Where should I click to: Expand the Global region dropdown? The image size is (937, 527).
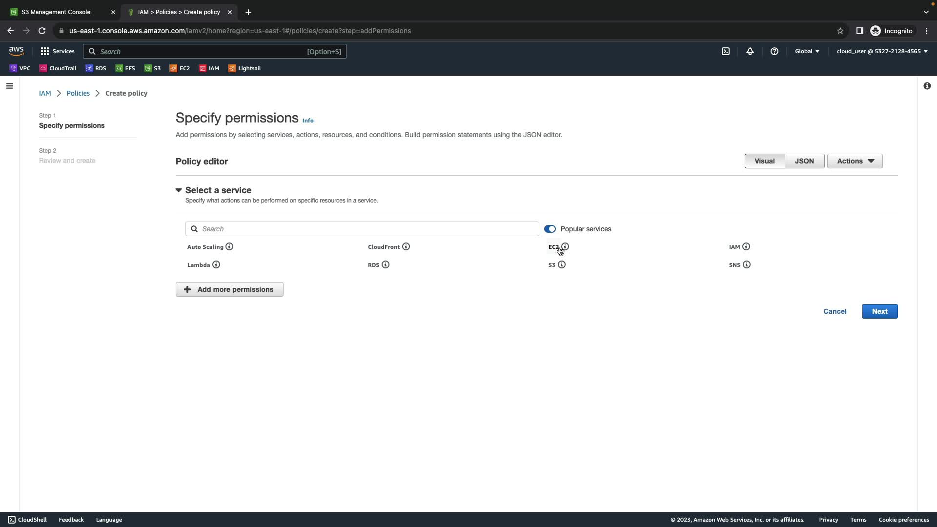[x=807, y=51]
